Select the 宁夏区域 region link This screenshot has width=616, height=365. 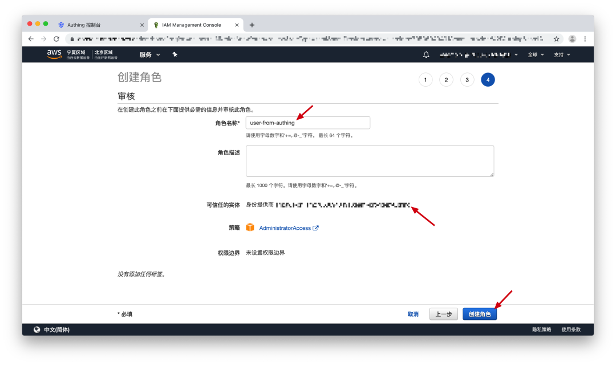78,55
